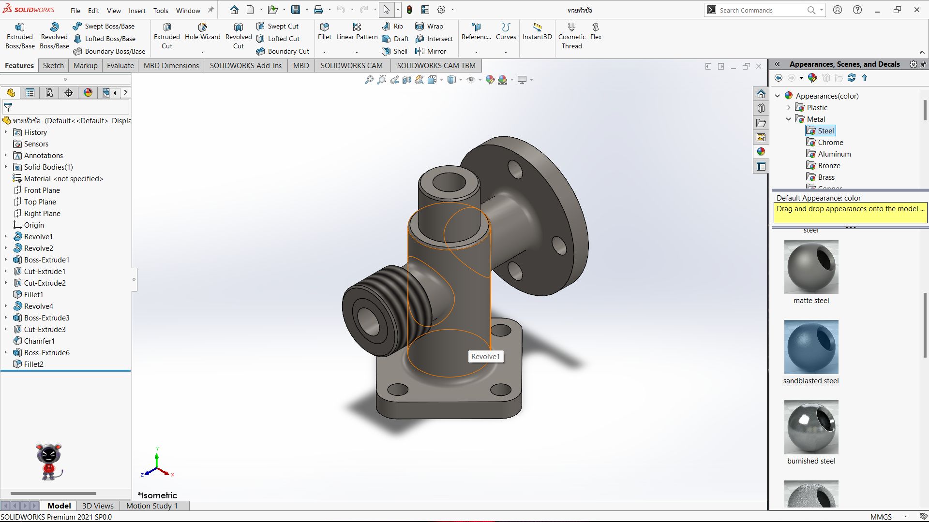Pick the sandblasted steel appearance swatch

click(x=811, y=347)
